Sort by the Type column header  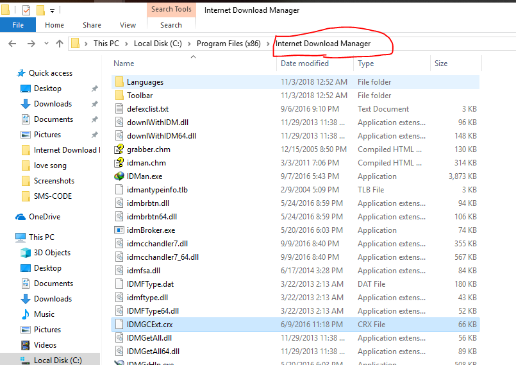[x=365, y=64]
